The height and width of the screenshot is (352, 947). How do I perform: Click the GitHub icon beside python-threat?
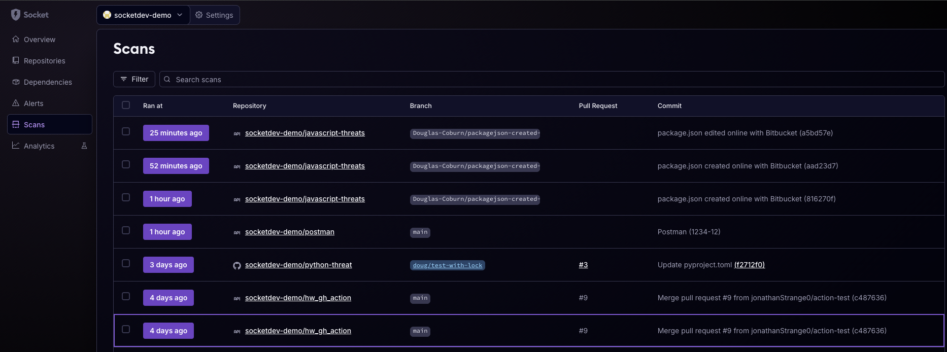pyautogui.click(x=237, y=265)
